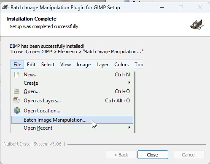Click the New... menu entry
The height and width of the screenshot is (164, 210).
pos(72,75)
